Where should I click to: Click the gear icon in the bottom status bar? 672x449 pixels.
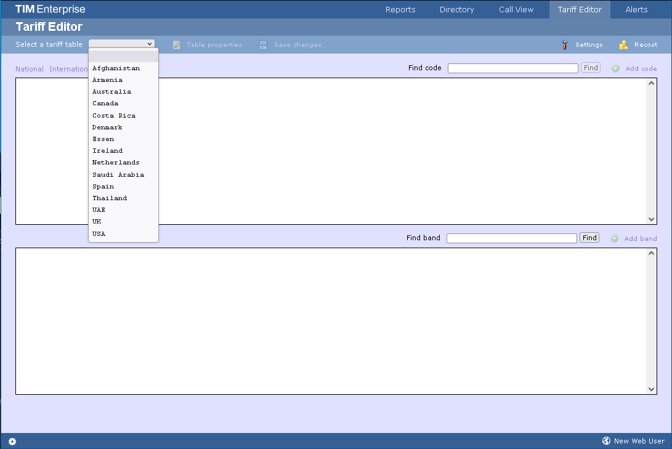click(x=12, y=441)
